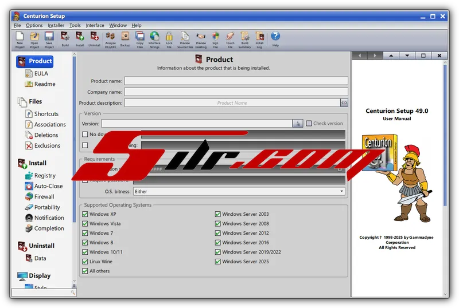Screen dimensions: 459x308
Task: Open Build Summary from the toolbar
Action: click(x=245, y=40)
